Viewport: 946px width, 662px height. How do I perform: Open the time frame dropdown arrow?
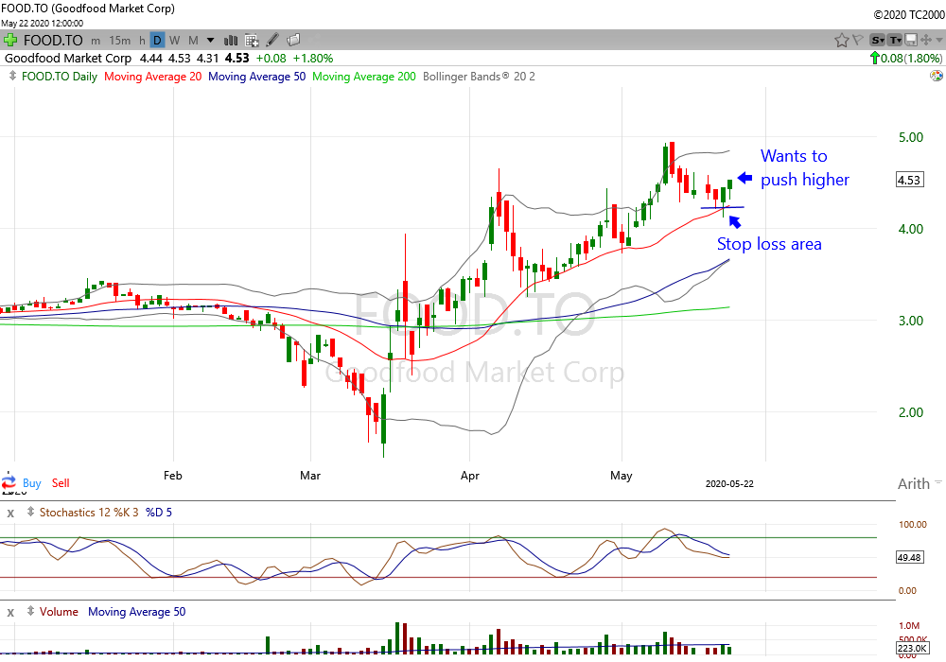(x=211, y=41)
